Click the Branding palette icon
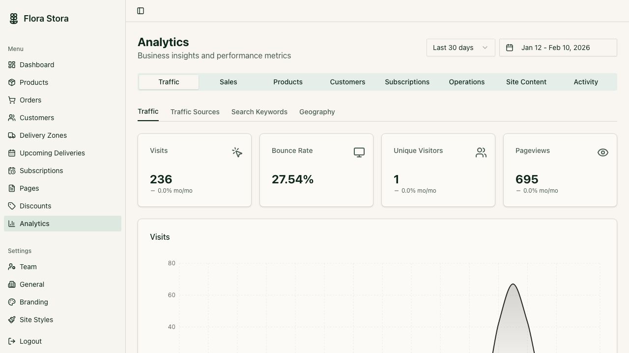The height and width of the screenshot is (353, 629). click(x=12, y=302)
